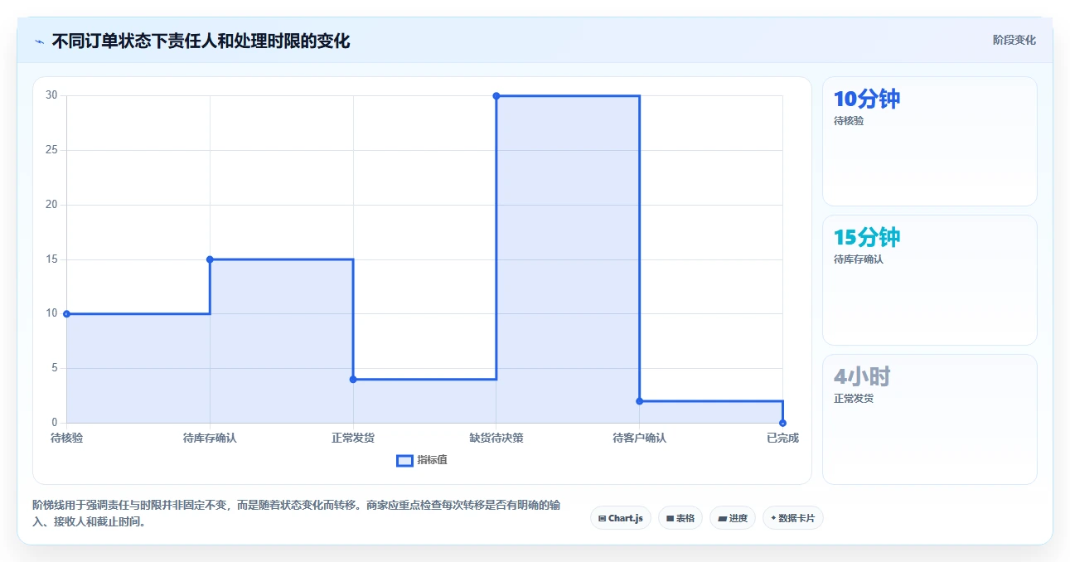Click the 指标值 legend color box
The height and width of the screenshot is (562, 1070).
(404, 460)
